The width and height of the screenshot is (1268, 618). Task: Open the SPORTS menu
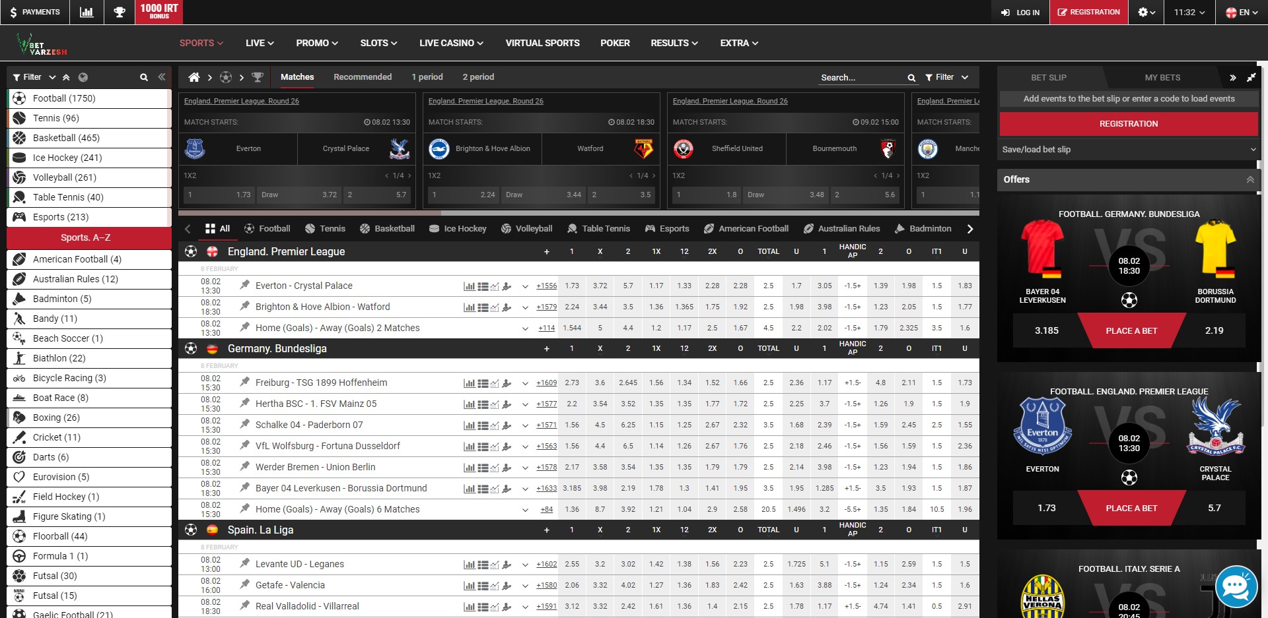click(201, 43)
